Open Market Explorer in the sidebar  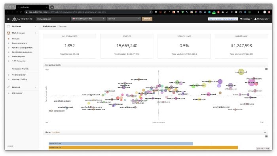pyautogui.click(x=18, y=57)
